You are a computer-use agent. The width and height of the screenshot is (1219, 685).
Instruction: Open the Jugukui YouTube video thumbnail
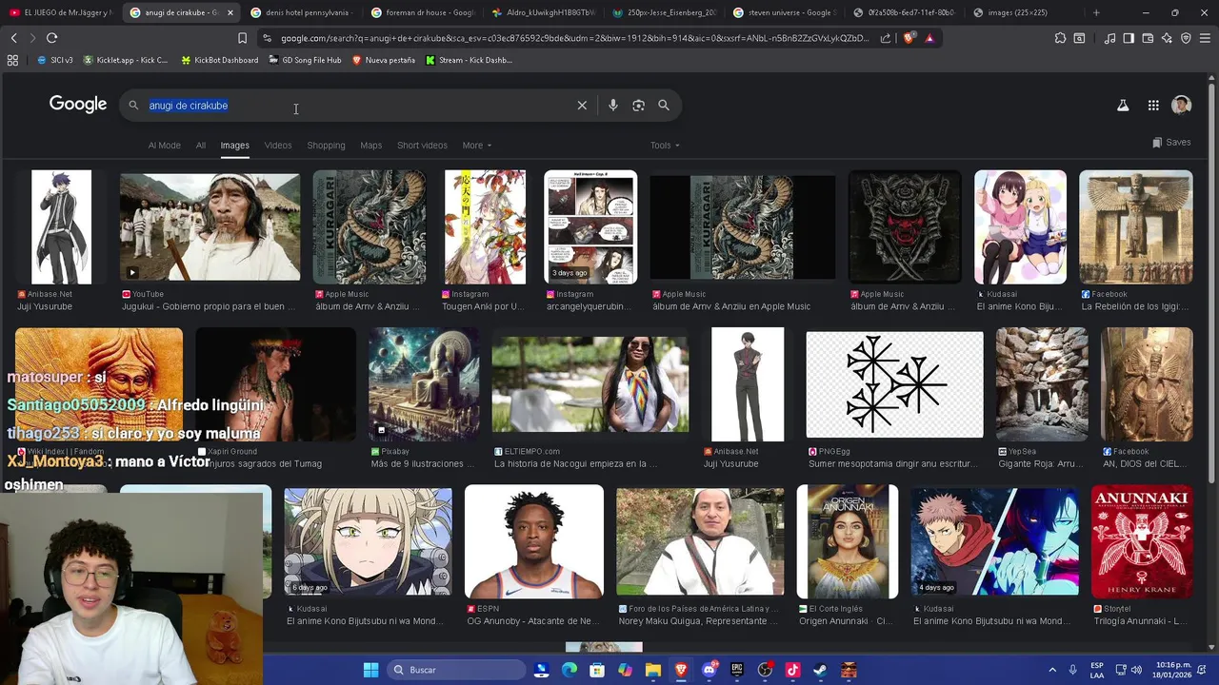tap(210, 227)
